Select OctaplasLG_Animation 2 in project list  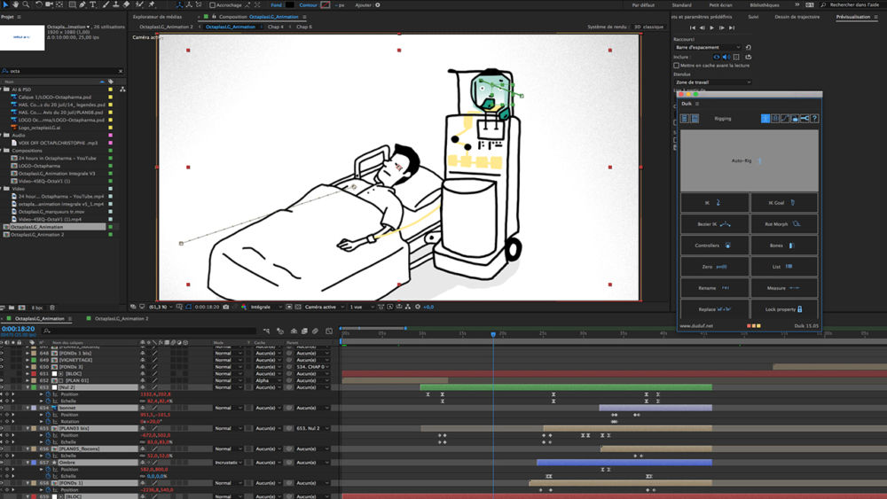[x=37, y=235]
